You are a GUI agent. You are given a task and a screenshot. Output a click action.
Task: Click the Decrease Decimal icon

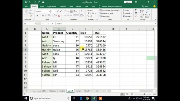[91, 16]
